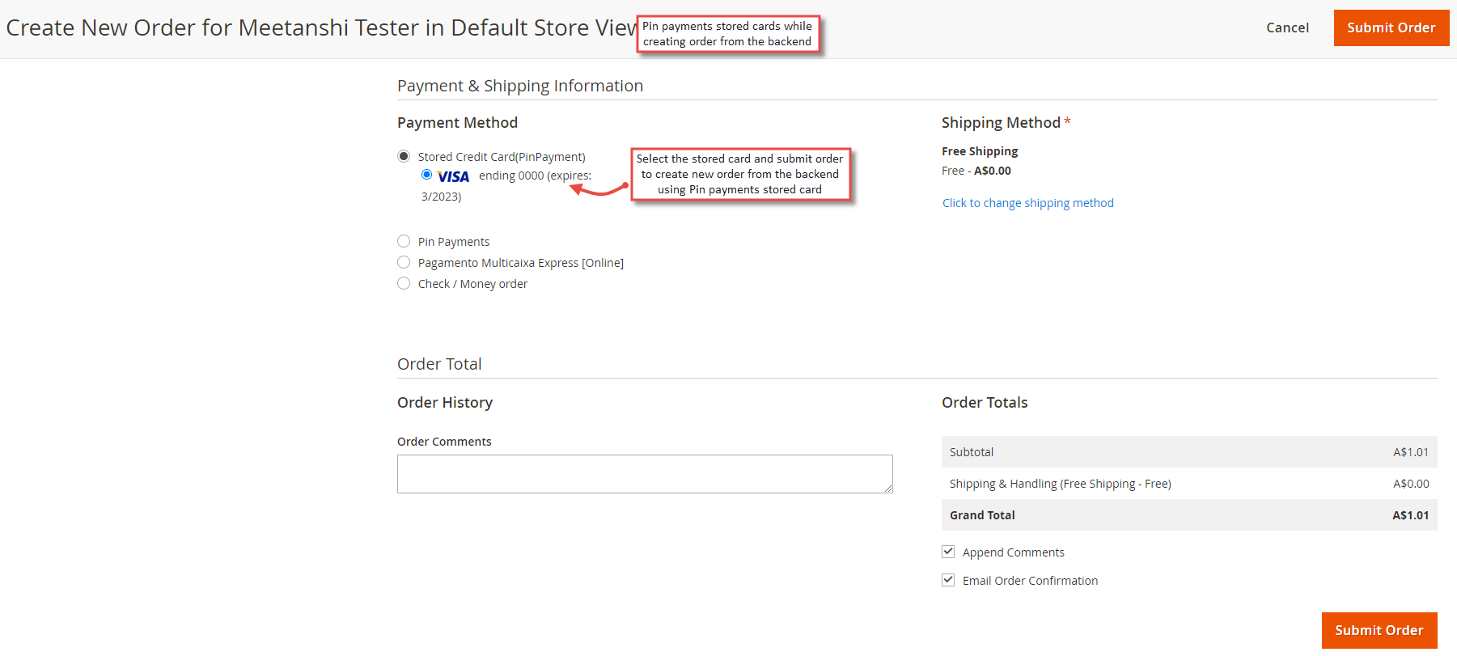Click the Subtotal row in Order Totals
This screenshot has height=656, width=1457.
click(x=1188, y=452)
